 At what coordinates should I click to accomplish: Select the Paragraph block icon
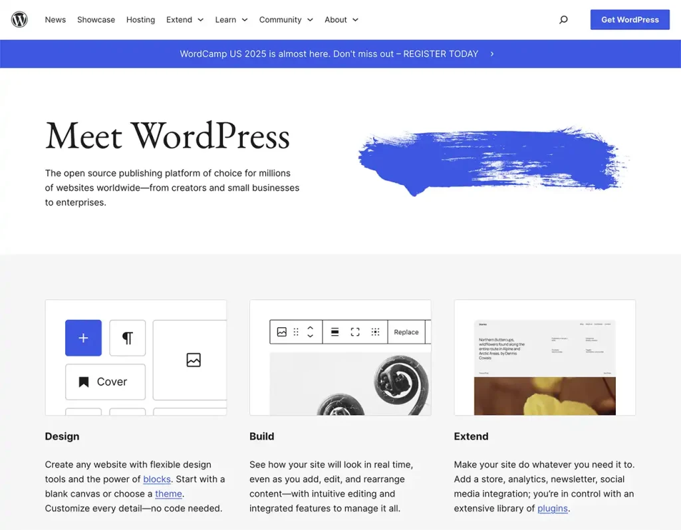tap(126, 338)
